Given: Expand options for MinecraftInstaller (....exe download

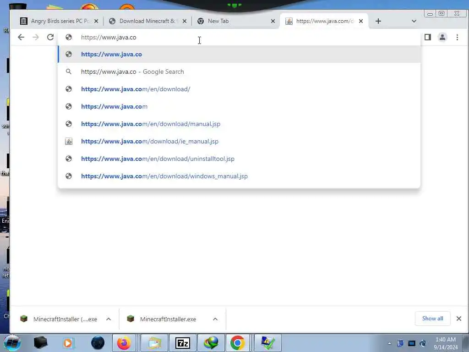Looking at the screenshot, I should tap(109, 319).
